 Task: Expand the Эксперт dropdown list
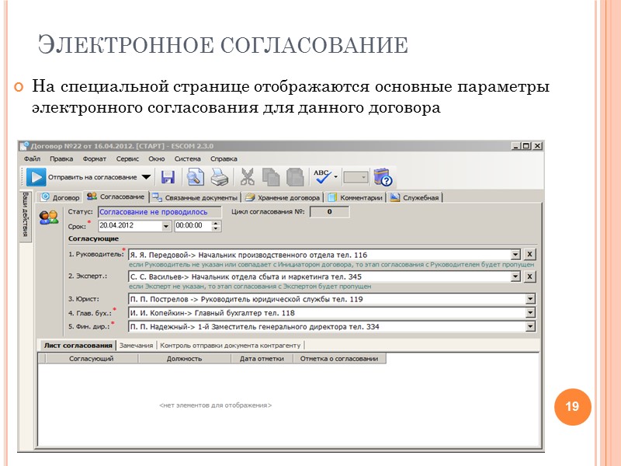(515, 276)
